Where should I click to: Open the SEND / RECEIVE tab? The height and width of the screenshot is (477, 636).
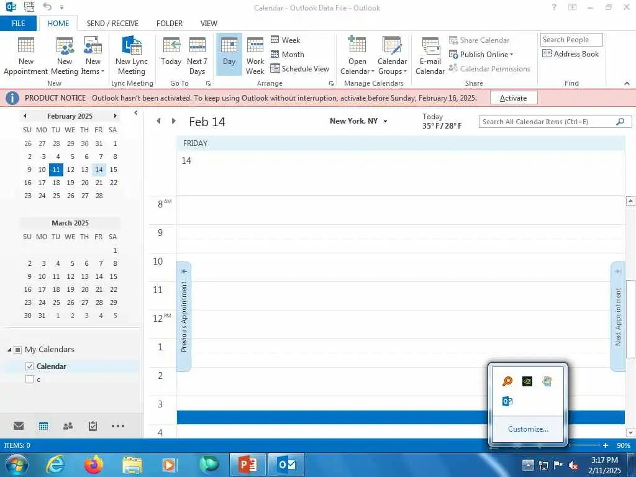(x=112, y=24)
